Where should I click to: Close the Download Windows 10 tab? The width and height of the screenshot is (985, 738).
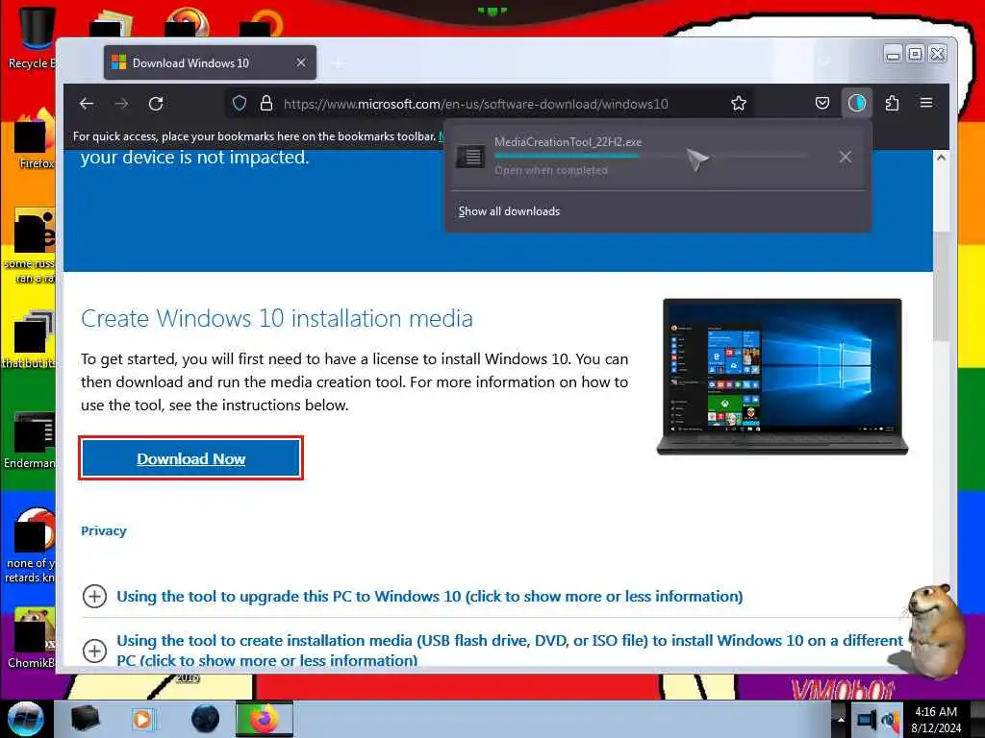tap(301, 62)
